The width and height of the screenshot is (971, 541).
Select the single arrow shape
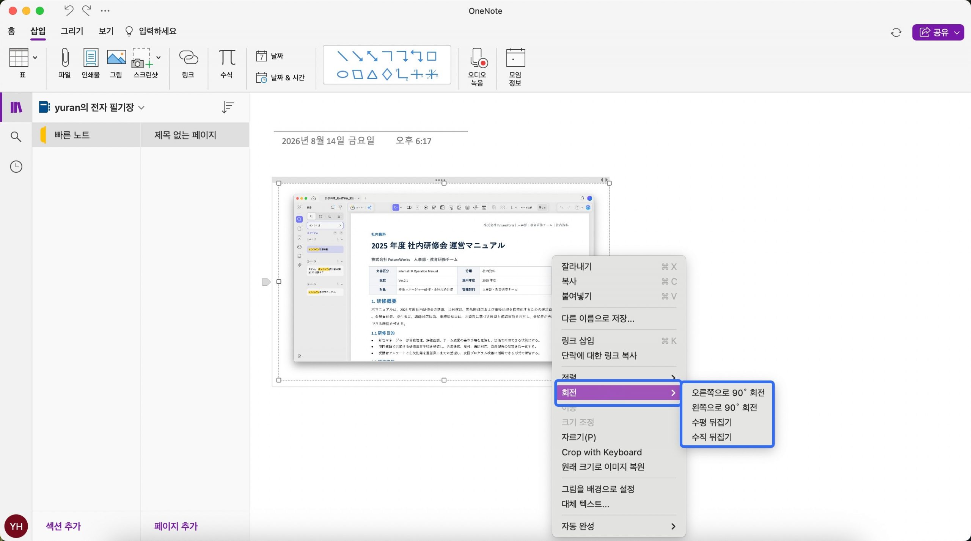click(358, 56)
